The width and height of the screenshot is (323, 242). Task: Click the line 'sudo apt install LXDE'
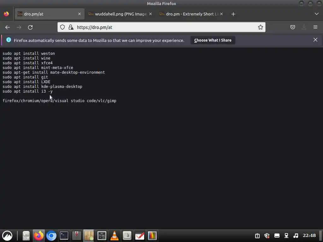point(26,82)
